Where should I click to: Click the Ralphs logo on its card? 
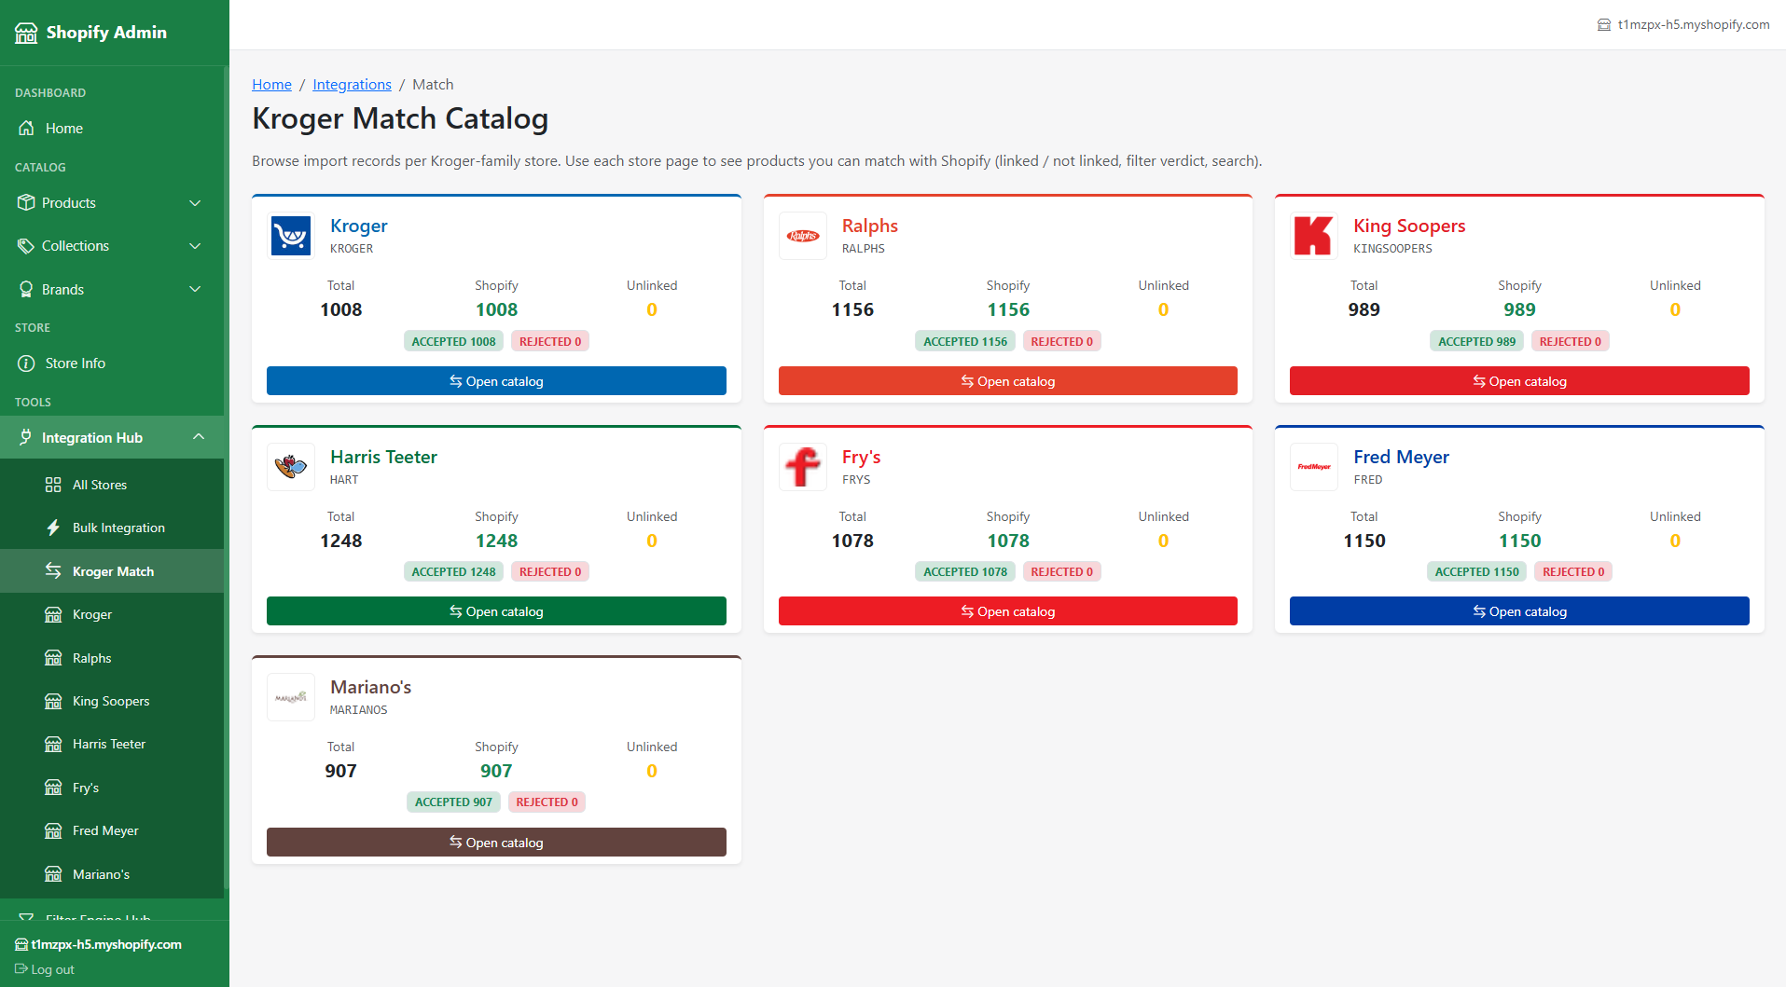pyautogui.click(x=802, y=236)
